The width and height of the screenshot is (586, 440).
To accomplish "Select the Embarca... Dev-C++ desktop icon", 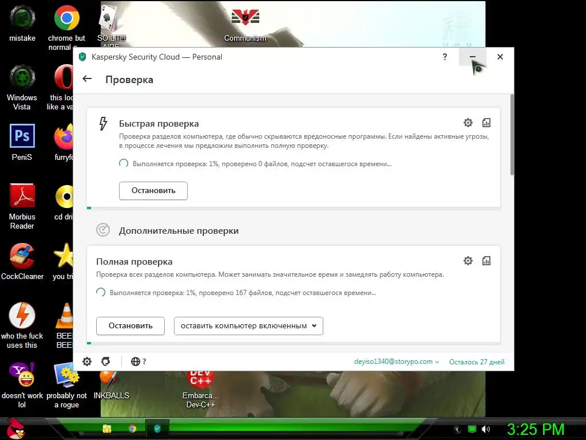I will click(201, 389).
